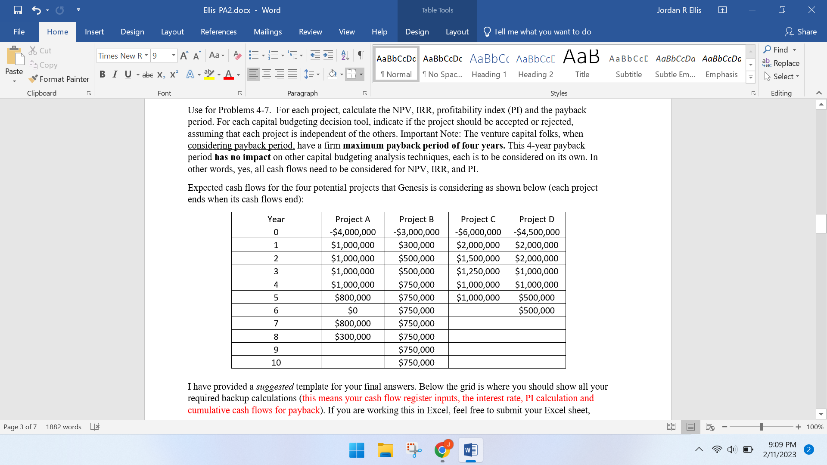Apply strikethrough to text
Screen dimensions: 827x465
tap(147, 74)
